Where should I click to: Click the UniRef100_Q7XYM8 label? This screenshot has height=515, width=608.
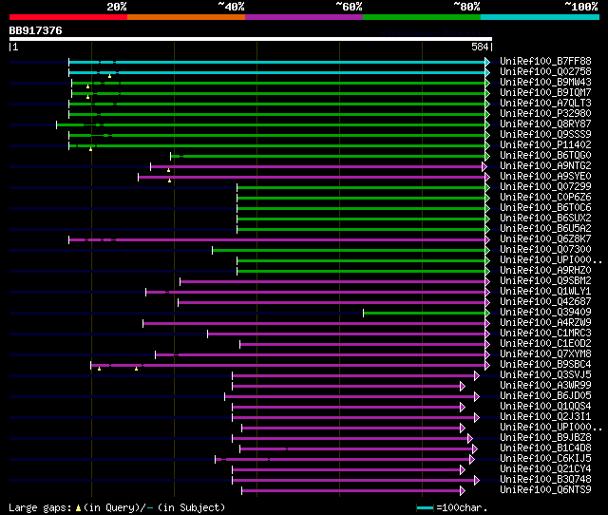pos(545,354)
